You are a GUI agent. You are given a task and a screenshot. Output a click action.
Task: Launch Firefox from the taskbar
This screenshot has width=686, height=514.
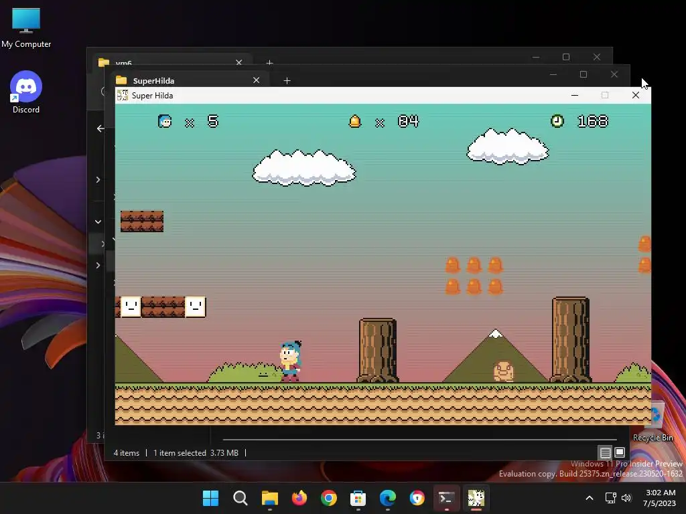tap(299, 498)
